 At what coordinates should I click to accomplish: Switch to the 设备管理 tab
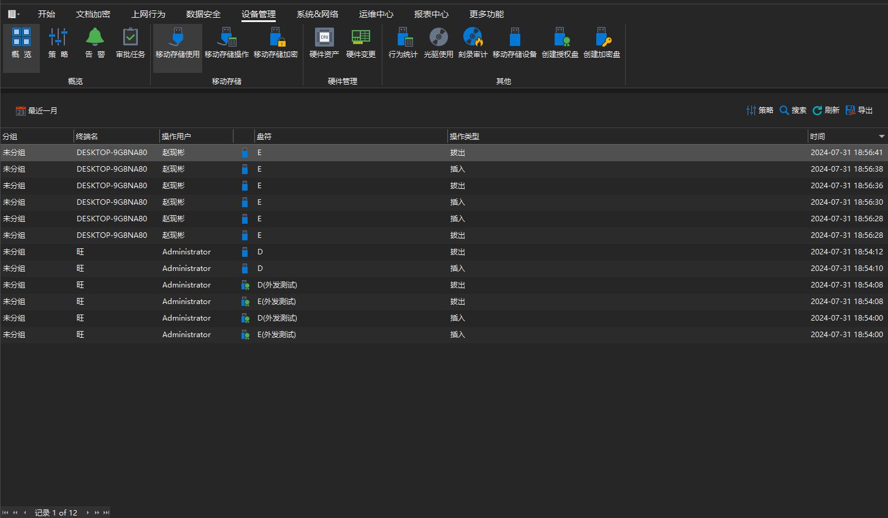[x=259, y=14]
